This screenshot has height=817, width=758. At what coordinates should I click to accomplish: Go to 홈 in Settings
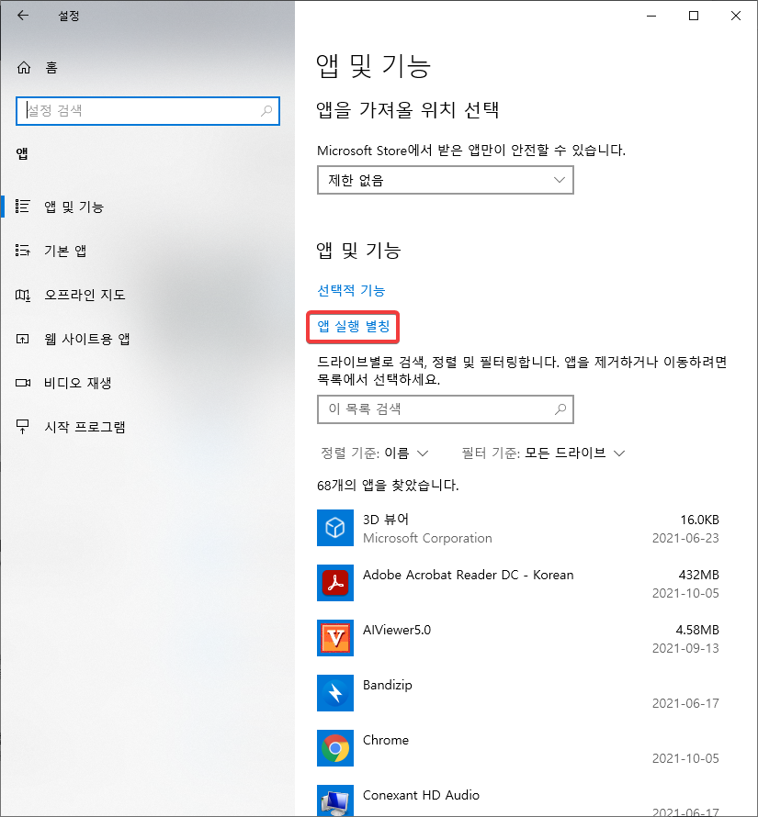coord(51,68)
